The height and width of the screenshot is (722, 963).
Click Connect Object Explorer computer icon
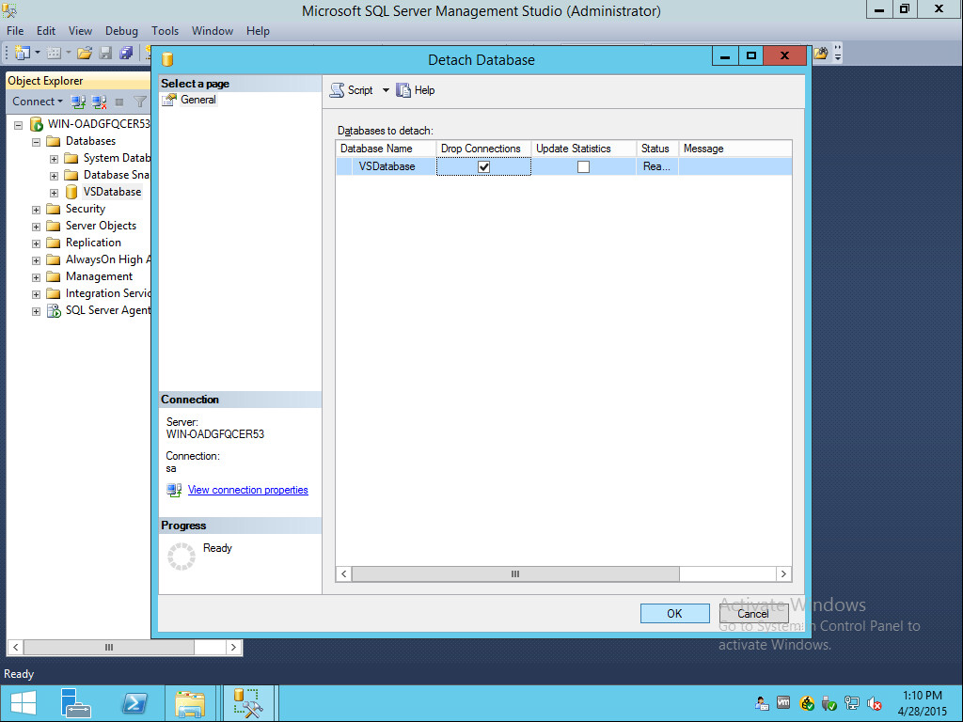(x=78, y=102)
